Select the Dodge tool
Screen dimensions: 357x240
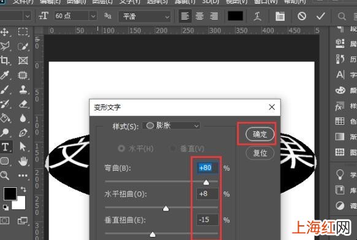4,133
